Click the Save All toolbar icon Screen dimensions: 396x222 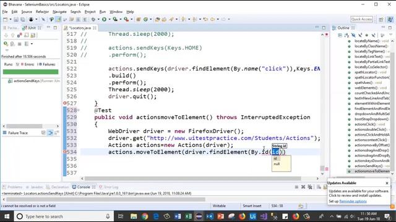23,19
